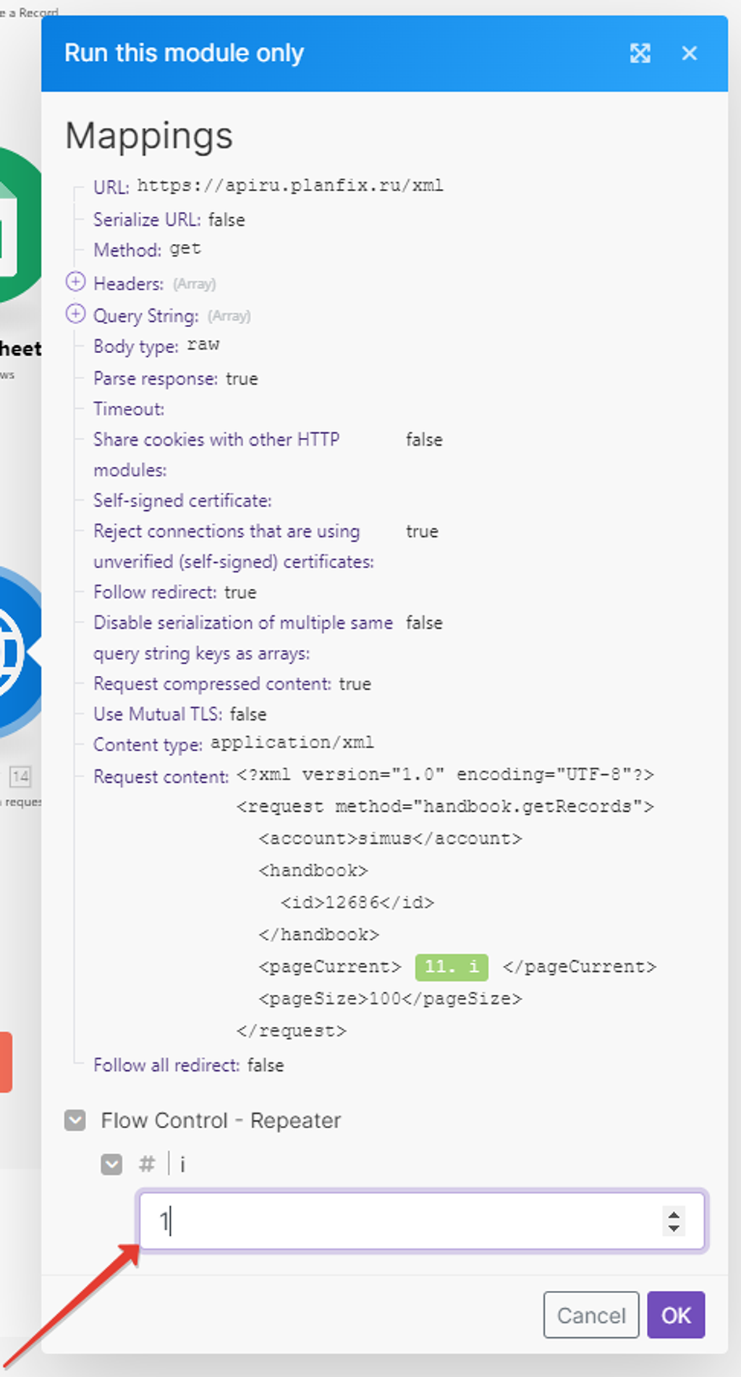Image resolution: width=741 pixels, height=1377 pixels.
Task: Click the blue HTTP module behind the dialog
Action: tap(20, 651)
